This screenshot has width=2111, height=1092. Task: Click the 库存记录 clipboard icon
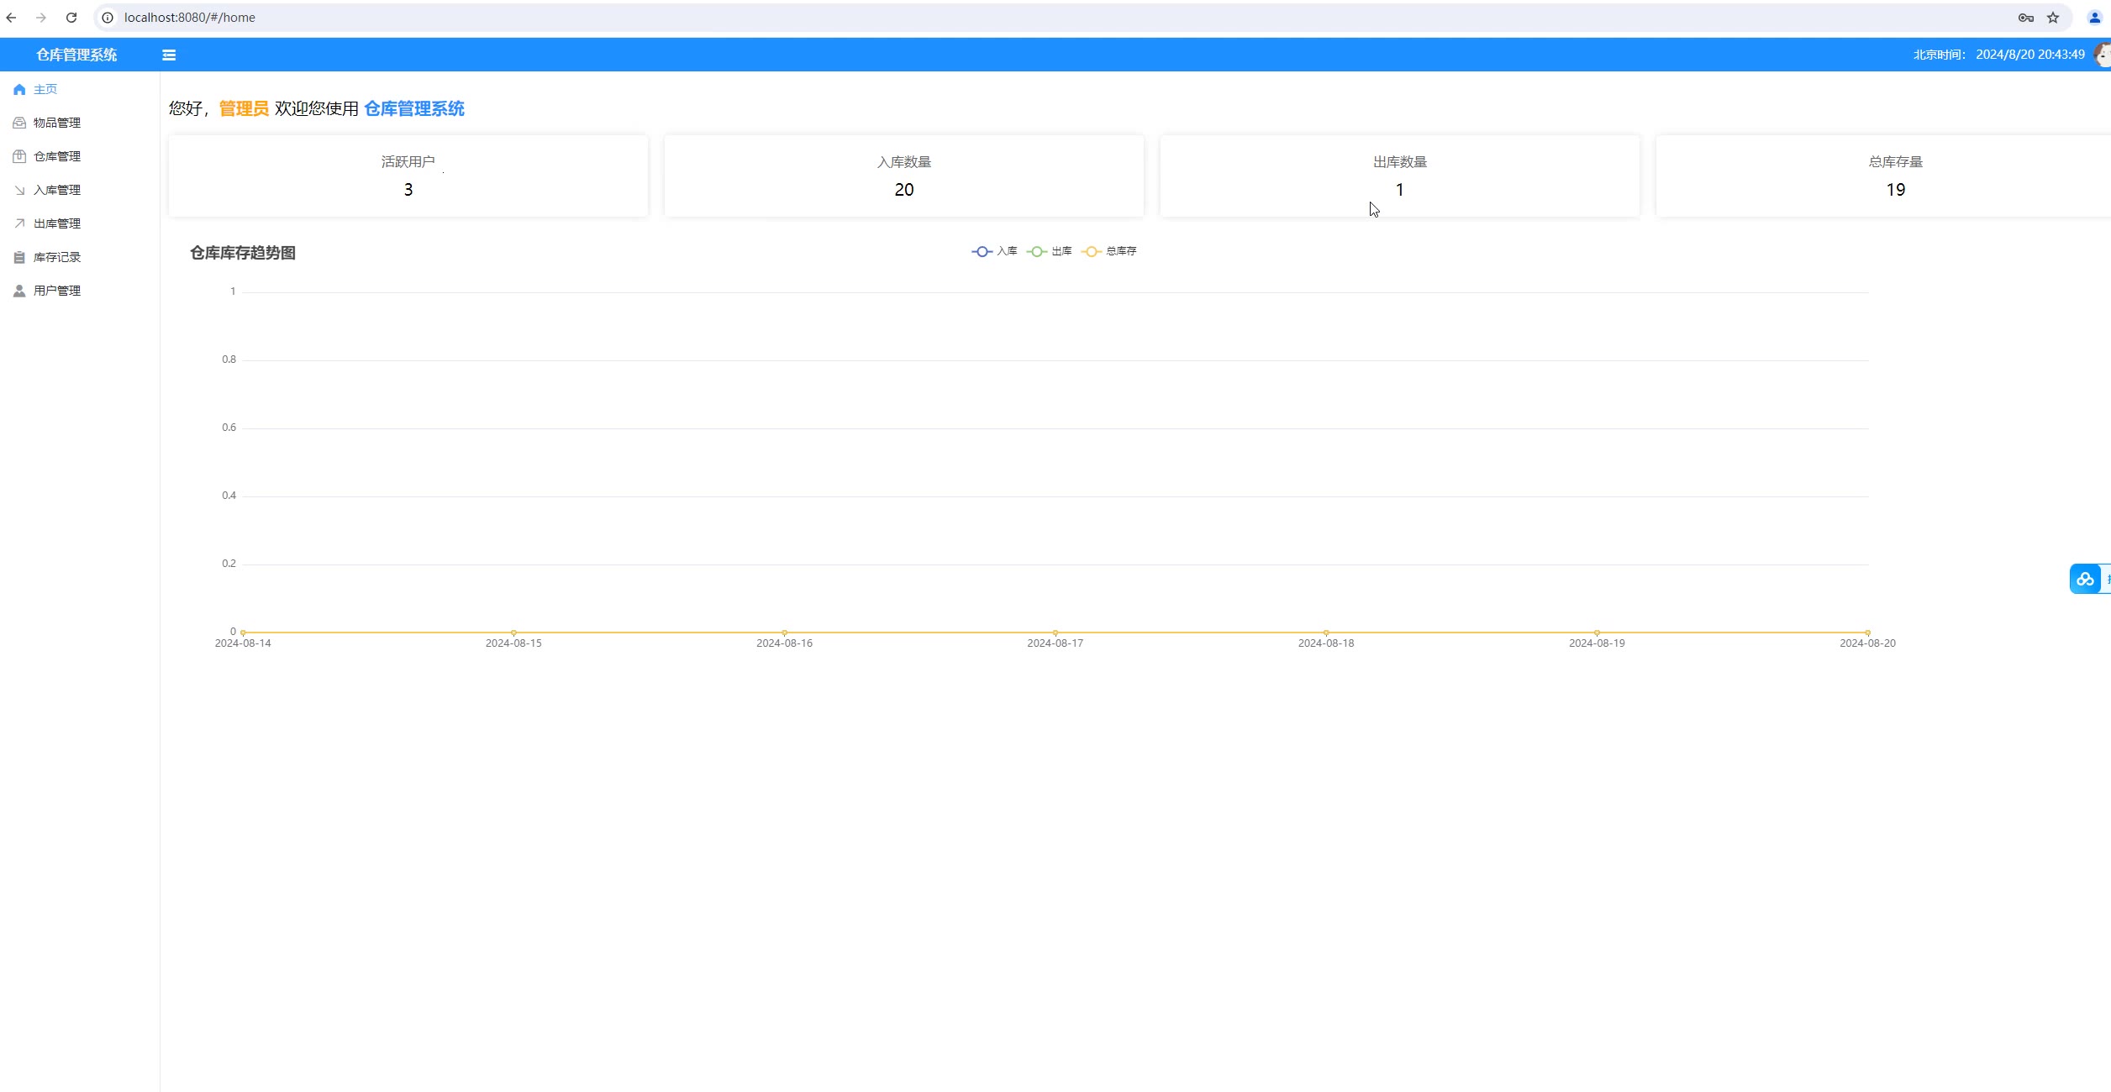[19, 257]
